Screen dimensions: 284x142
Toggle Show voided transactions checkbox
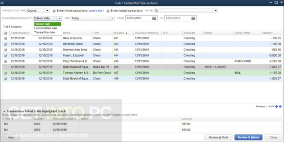click(108, 11)
